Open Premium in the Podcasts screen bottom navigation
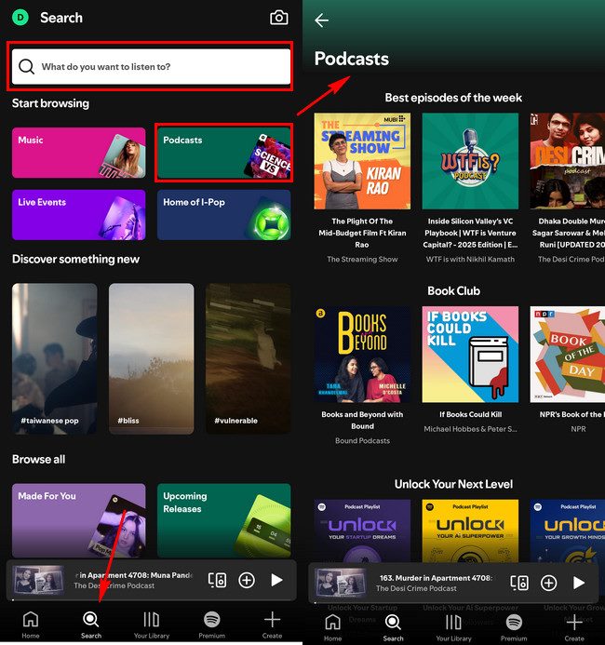The image size is (605, 645). click(514, 625)
